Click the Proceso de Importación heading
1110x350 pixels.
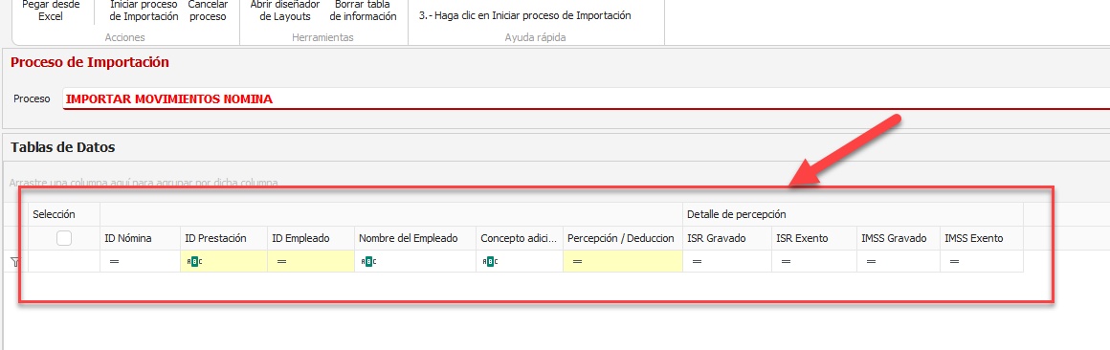[x=90, y=62]
